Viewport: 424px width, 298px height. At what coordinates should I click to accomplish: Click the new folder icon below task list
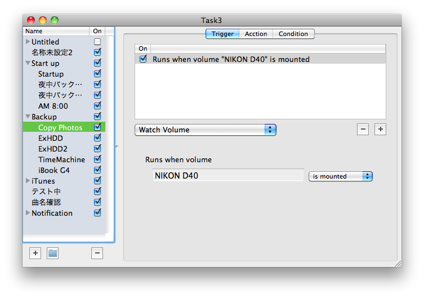(52, 253)
